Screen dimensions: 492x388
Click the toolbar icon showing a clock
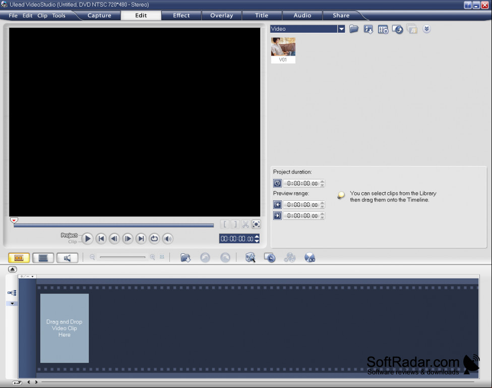(270, 258)
